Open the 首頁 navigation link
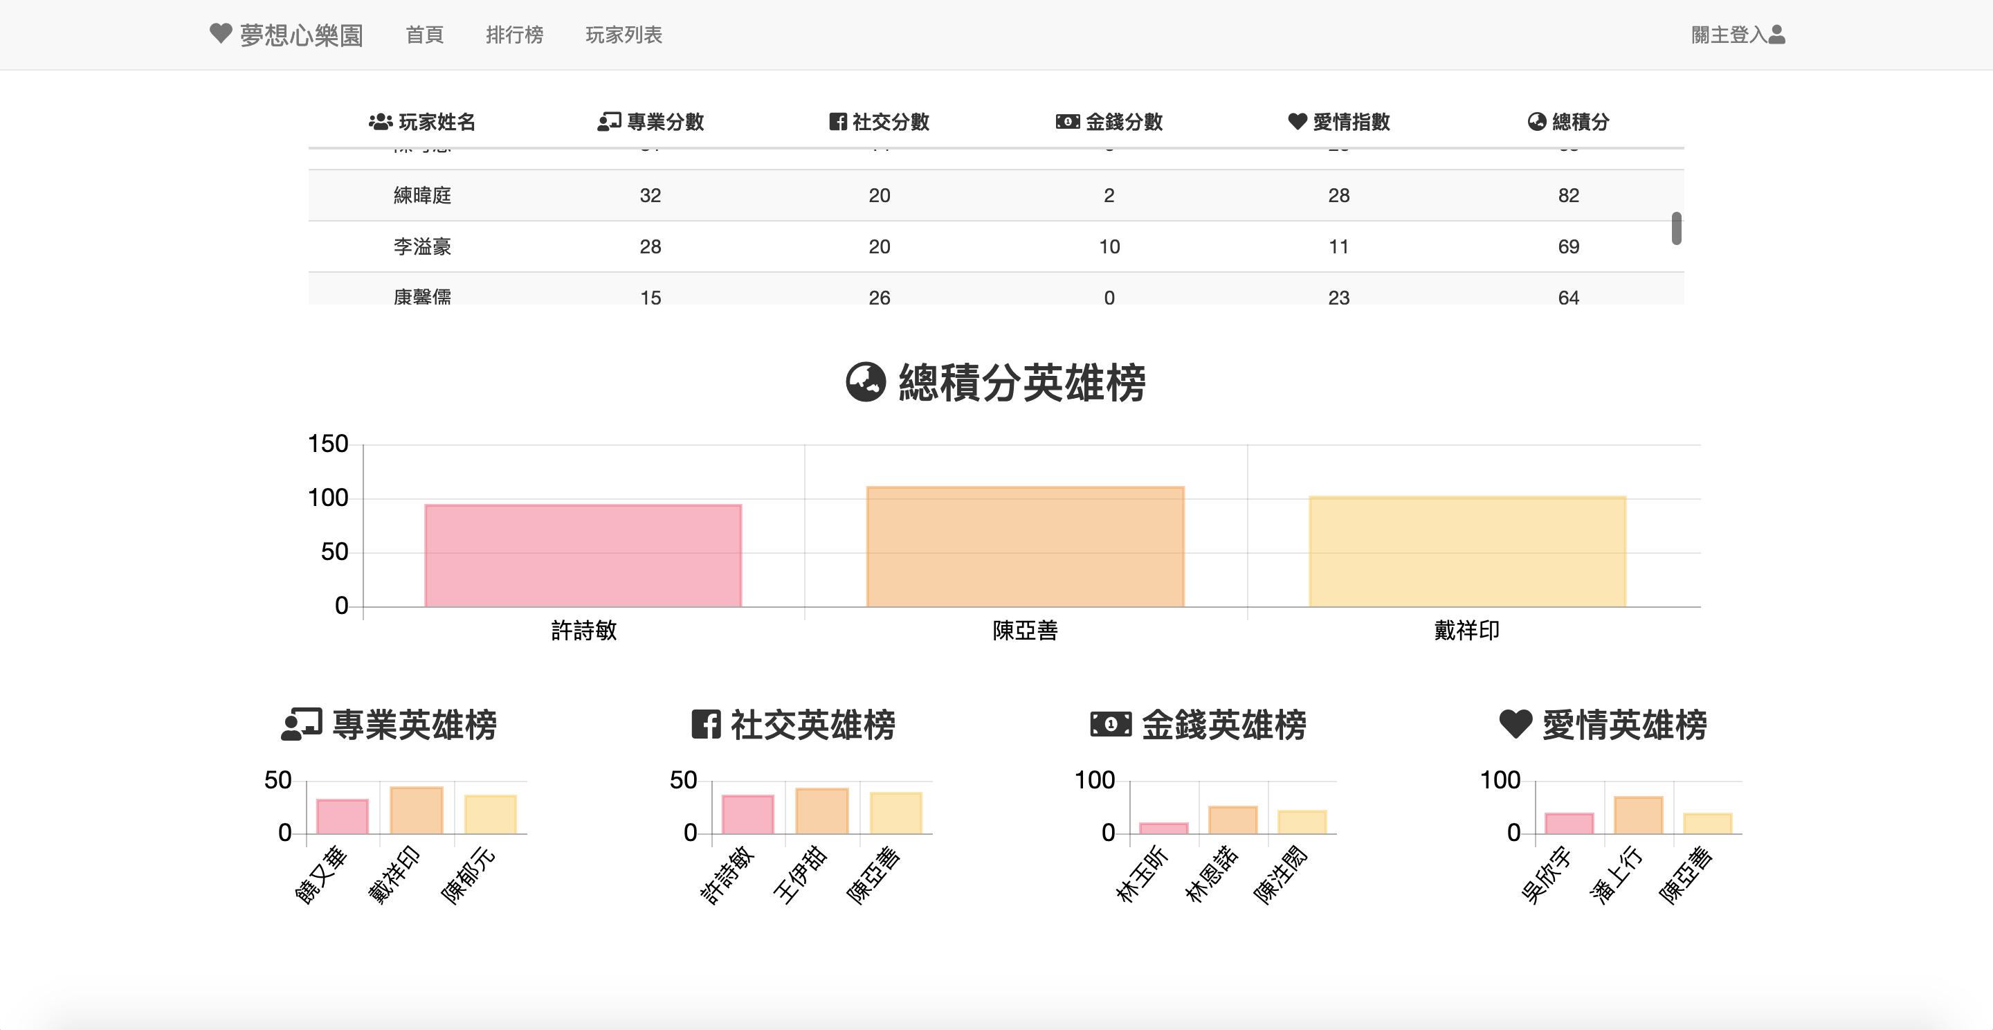 coord(424,35)
